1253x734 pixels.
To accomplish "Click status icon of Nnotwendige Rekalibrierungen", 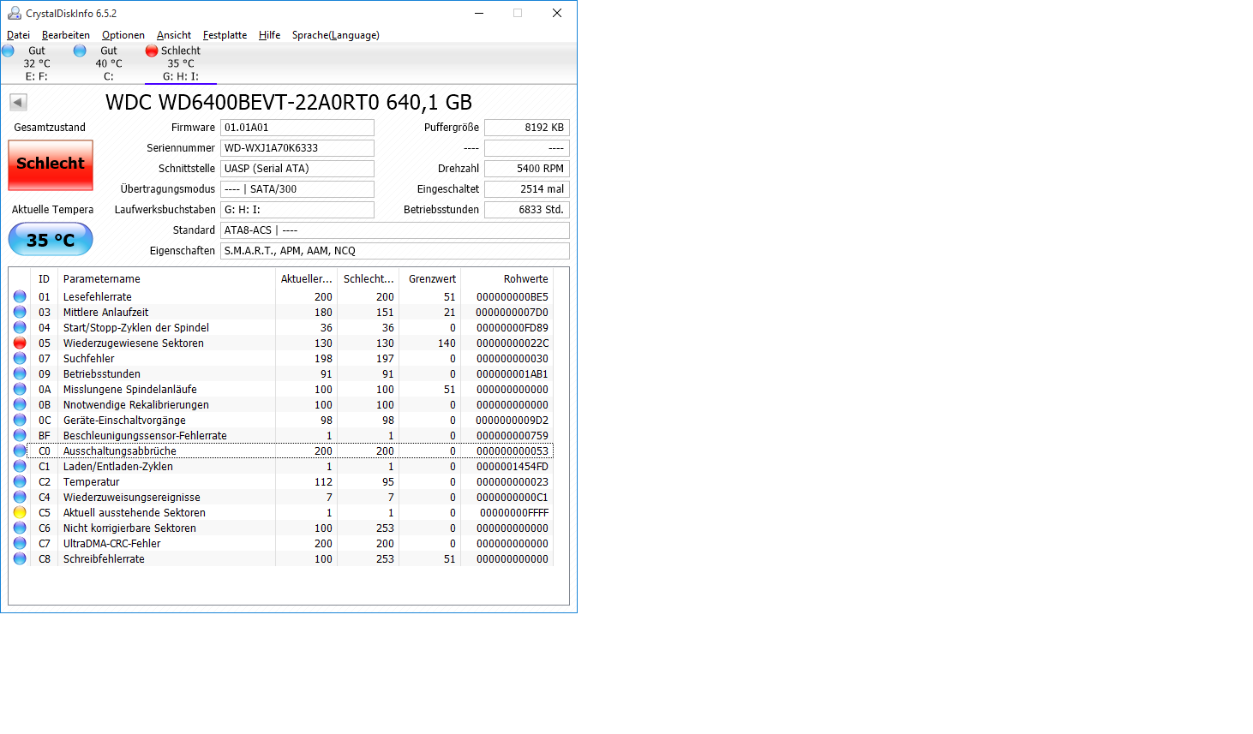I will tap(20, 404).
